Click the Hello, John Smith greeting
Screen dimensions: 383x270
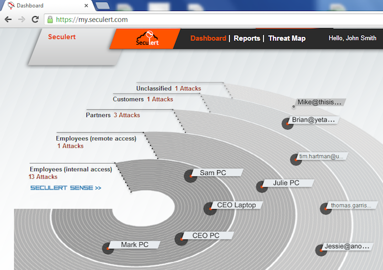(352, 38)
